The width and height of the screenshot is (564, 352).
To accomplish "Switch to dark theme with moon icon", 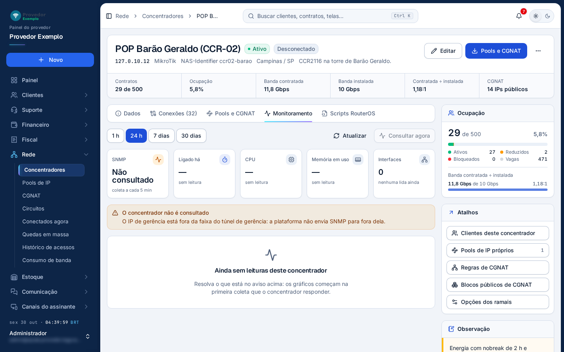I will pos(548,16).
